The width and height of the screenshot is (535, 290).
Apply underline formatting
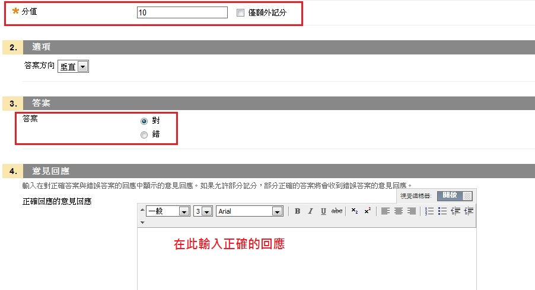coord(323,211)
